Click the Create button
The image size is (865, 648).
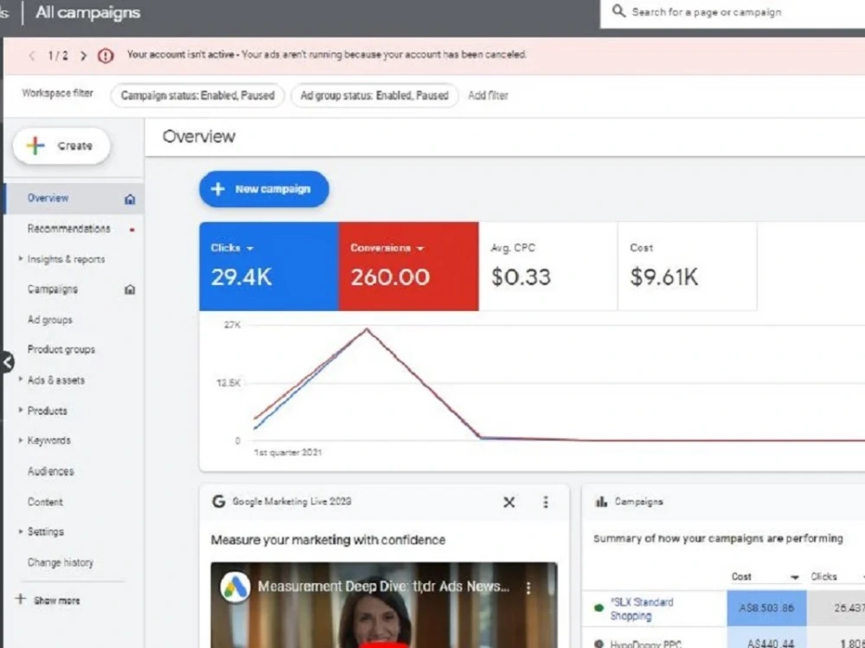click(x=61, y=146)
